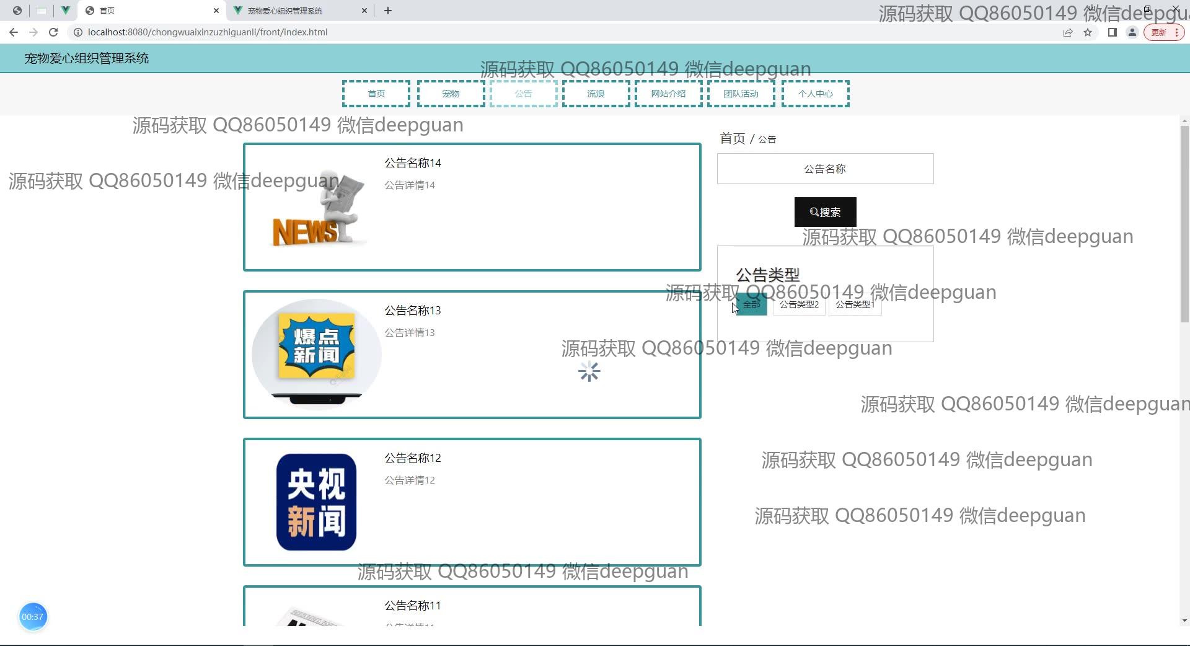Close the 宠物爱心组织管理系统 browser tab
The width and height of the screenshot is (1190, 646).
point(364,11)
